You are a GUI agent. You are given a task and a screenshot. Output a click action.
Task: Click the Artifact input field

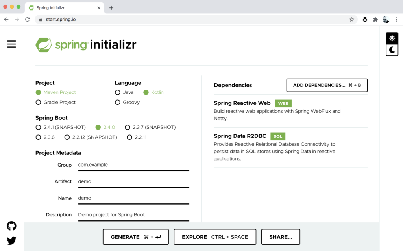click(x=134, y=182)
